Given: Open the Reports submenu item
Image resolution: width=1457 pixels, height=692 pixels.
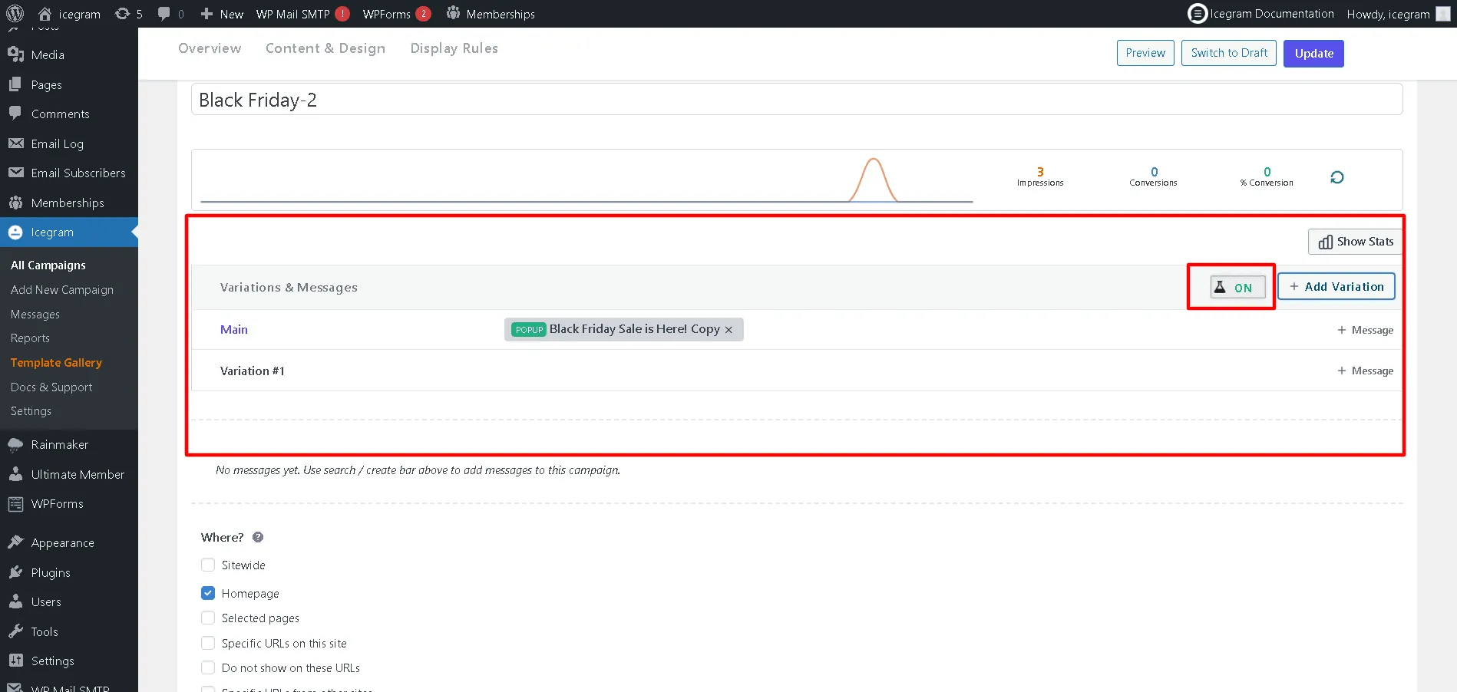Looking at the screenshot, I should pyautogui.click(x=30, y=338).
